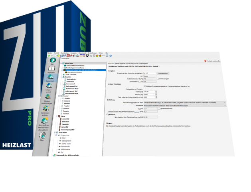Open the Extras menu

coord(101,53)
